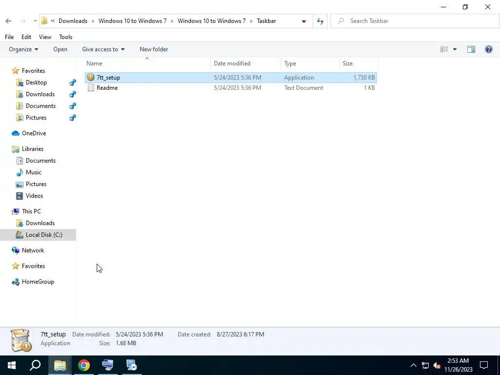Open Desktop in the Favorites list
This screenshot has height=375, width=500.
click(36, 82)
